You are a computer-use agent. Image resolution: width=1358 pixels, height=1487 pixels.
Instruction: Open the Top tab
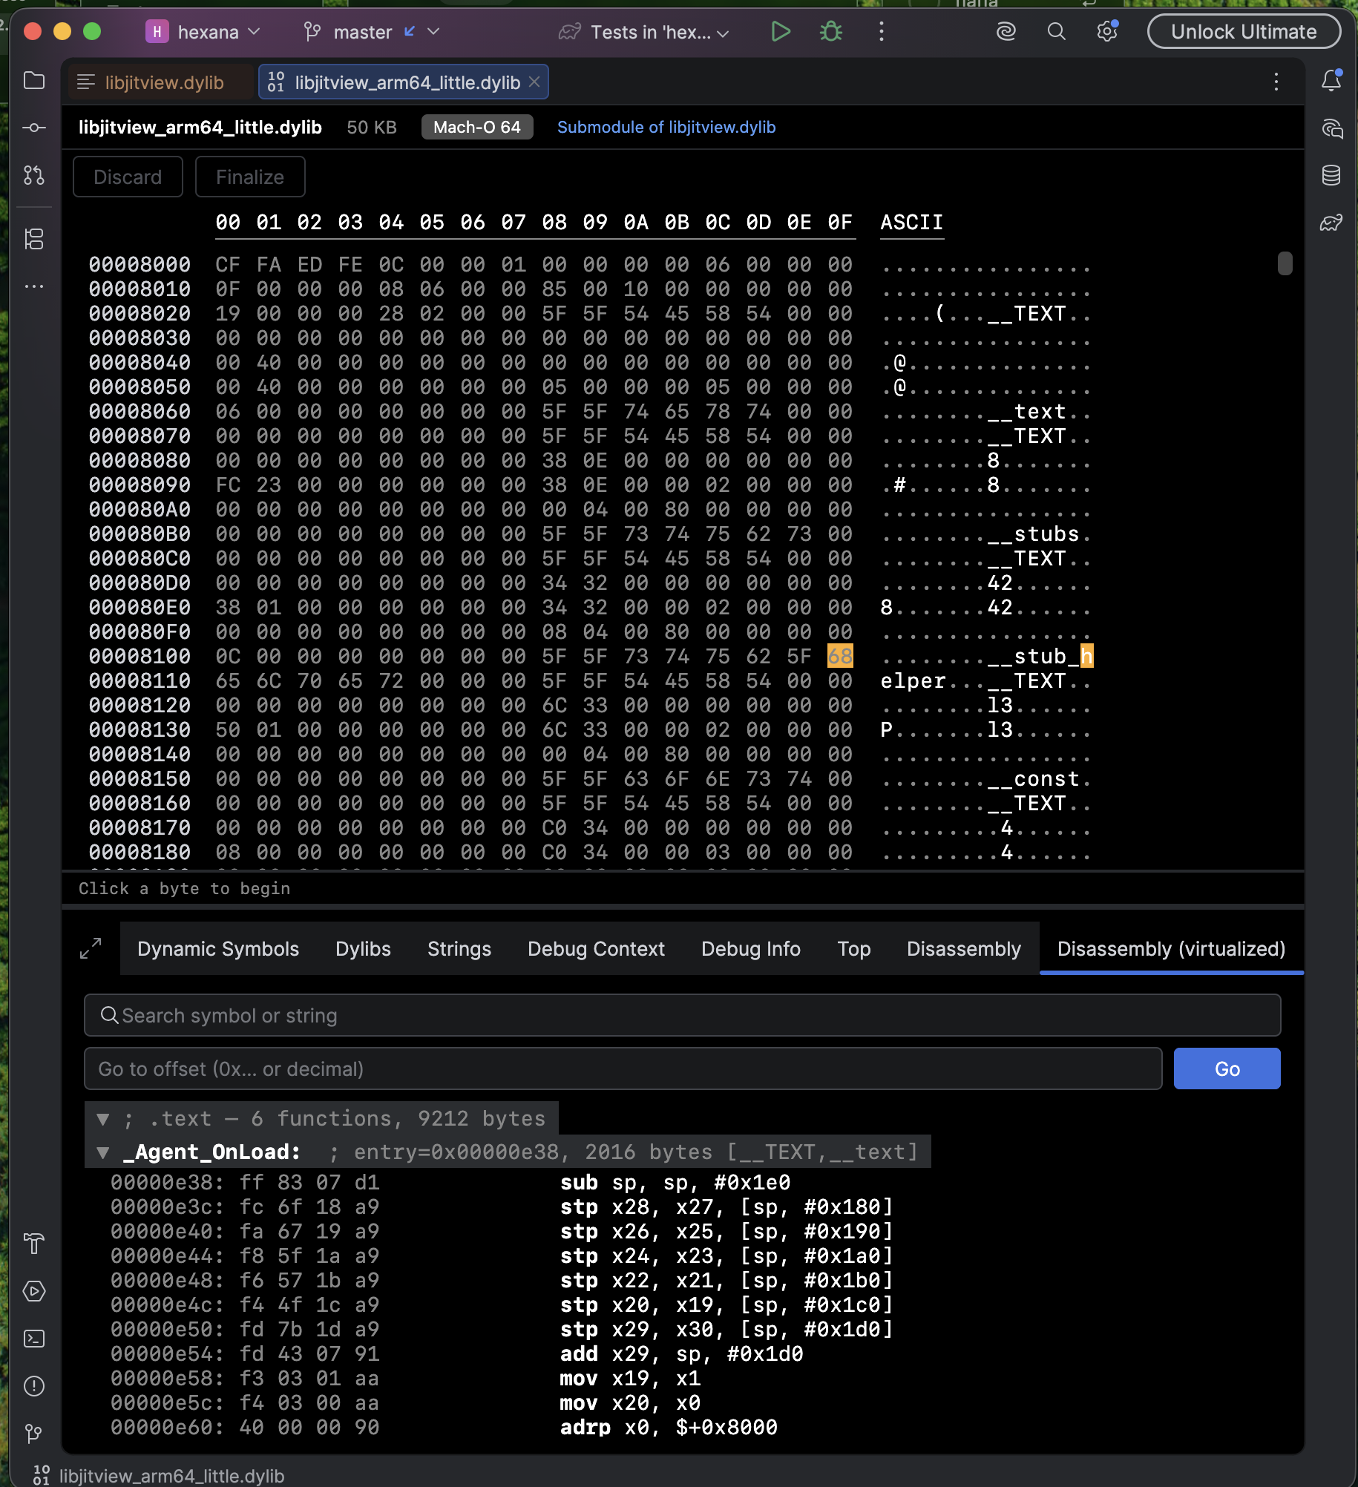[x=854, y=949]
